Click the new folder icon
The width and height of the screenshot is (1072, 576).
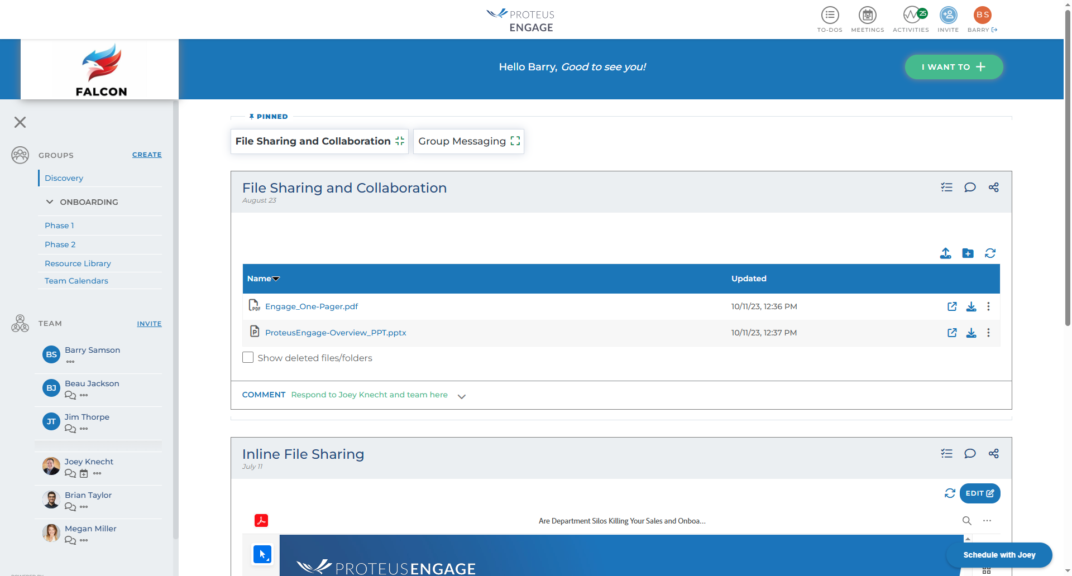968,253
